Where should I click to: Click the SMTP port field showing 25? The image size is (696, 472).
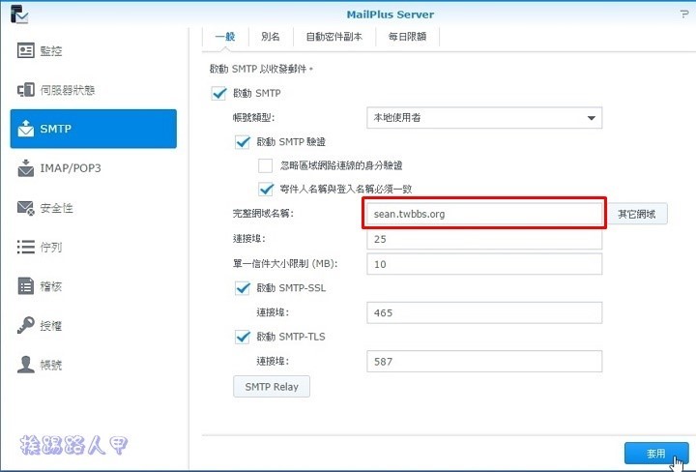pos(484,239)
